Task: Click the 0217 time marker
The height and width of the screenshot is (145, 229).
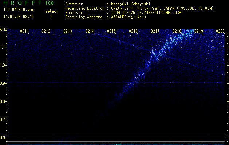Action: click(155, 31)
